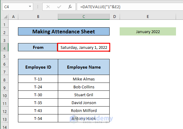Image resolution: width=183 pixels, height=129 pixels.
Task: Click the Cancel X icon in formula bar
Action: tap(49, 6)
